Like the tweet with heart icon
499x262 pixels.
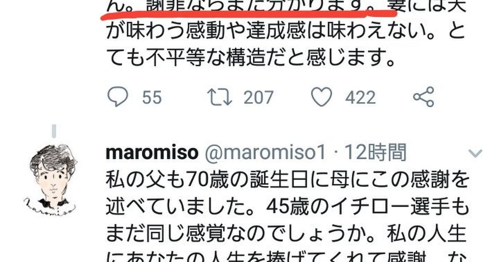click(322, 97)
